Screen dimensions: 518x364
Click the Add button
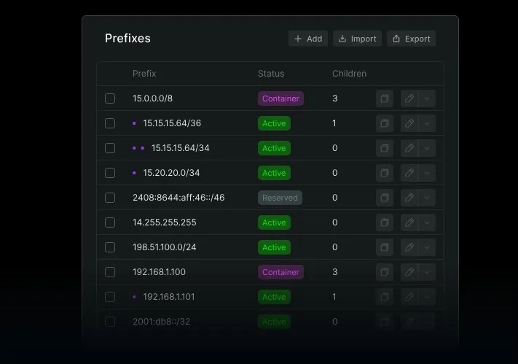[308, 39]
